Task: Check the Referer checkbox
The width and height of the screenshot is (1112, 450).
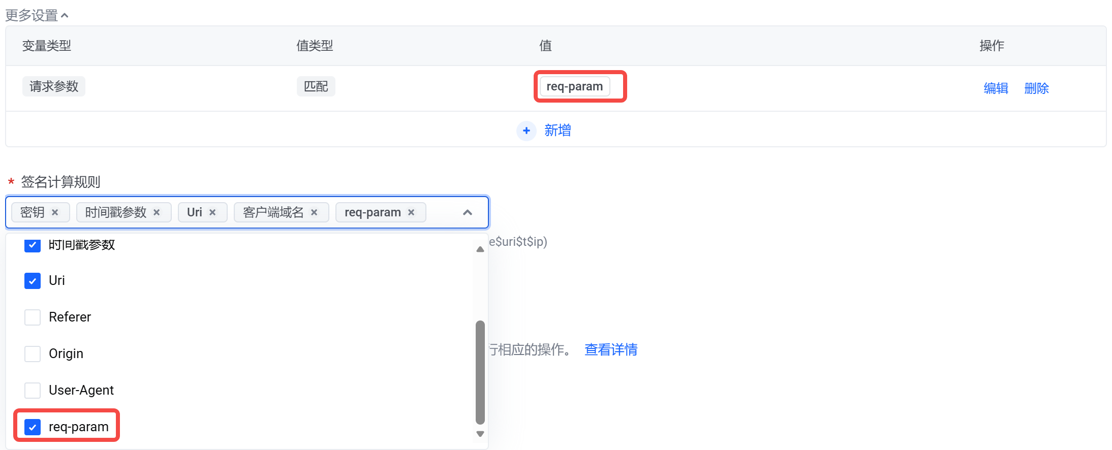Action: point(33,317)
